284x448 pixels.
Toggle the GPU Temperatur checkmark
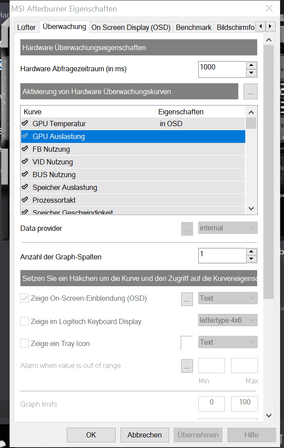tap(25, 124)
